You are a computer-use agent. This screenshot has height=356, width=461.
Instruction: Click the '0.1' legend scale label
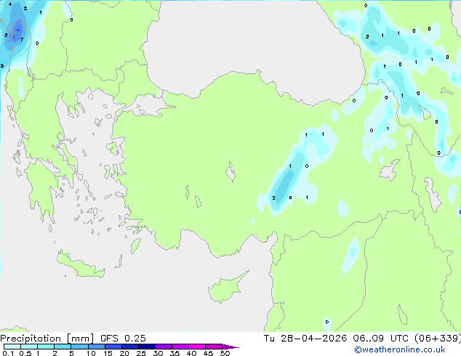8,353
